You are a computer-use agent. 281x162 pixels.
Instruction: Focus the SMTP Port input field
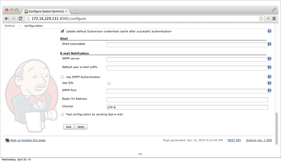click(187, 91)
